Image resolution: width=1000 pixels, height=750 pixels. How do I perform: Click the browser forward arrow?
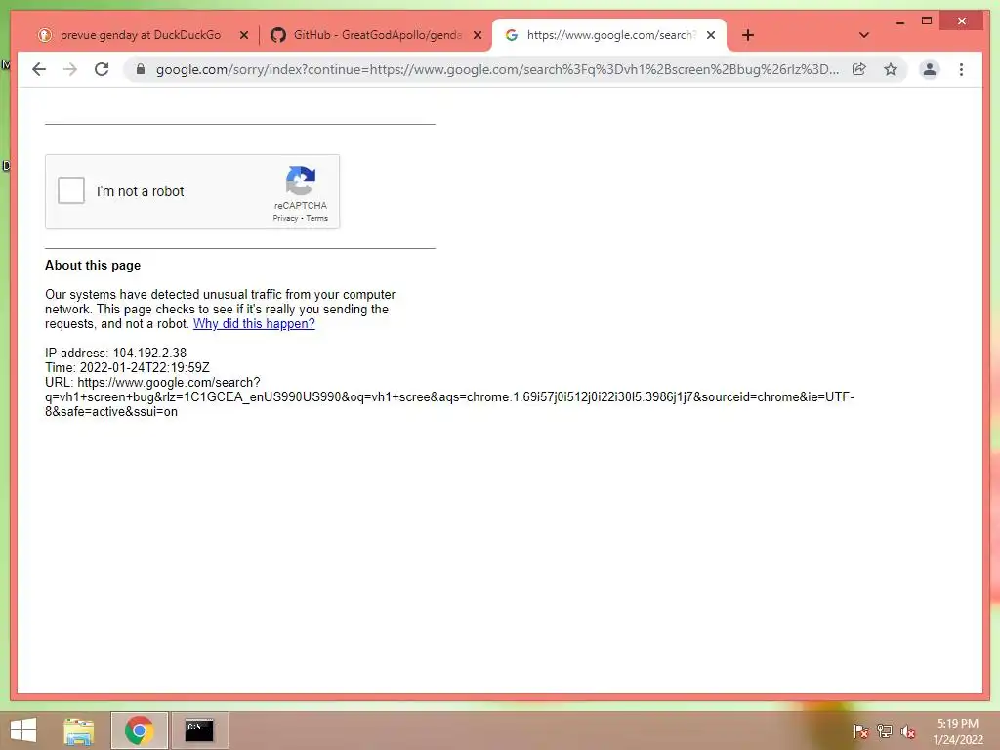[x=70, y=69]
